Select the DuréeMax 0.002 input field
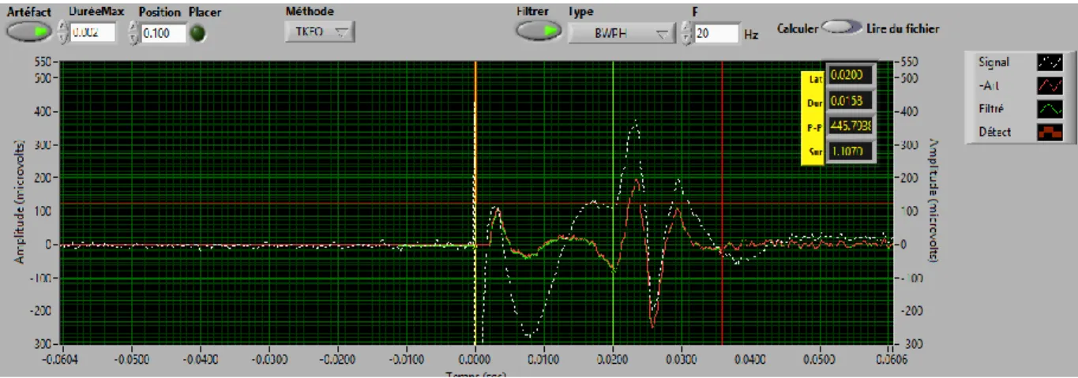Screen dimensions: 1078x378 93,32
